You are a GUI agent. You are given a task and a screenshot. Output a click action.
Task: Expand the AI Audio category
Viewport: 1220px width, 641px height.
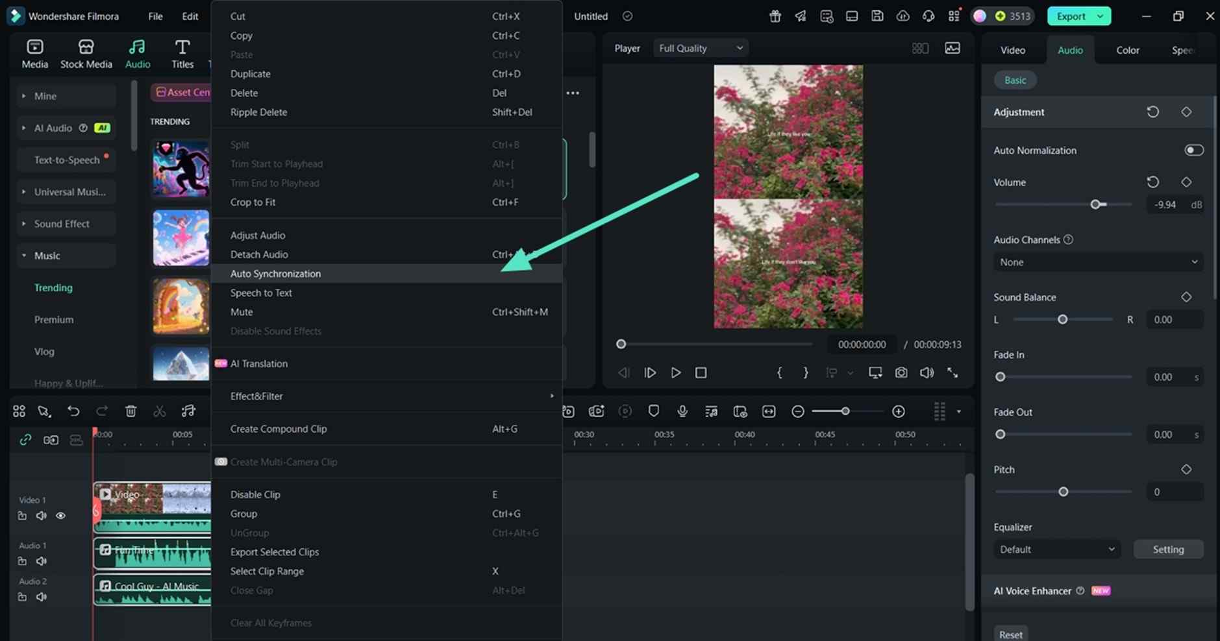pos(23,128)
